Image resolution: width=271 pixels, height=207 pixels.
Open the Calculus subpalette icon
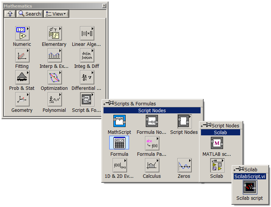(x=152, y=165)
